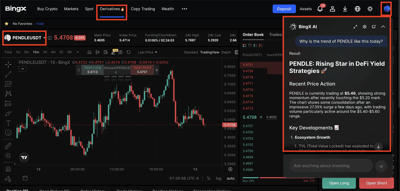Open the Markets page
Screen dimensions: 400x191
(x=71, y=9)
